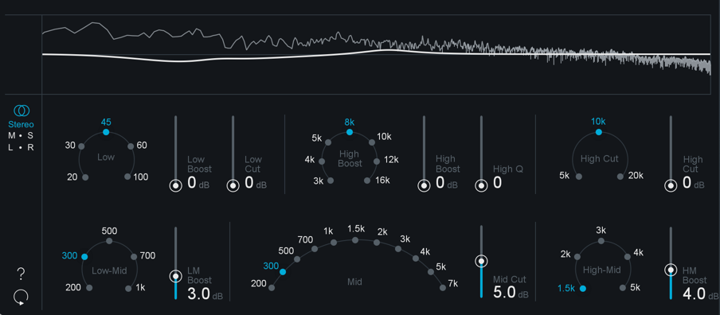Choose 3k on the High-Mid dial
Image resolution: width=720 pixels, height=315 pixels.
pyautogui.click(x=601, y=241)
